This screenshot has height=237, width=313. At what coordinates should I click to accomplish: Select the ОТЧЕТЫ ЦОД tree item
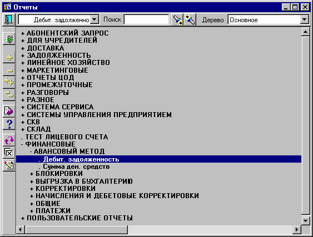coord(50,78)
